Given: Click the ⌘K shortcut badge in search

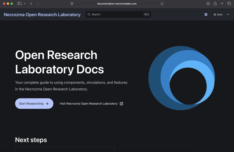Looking at the screenshot, I should [x=146, y=14].
